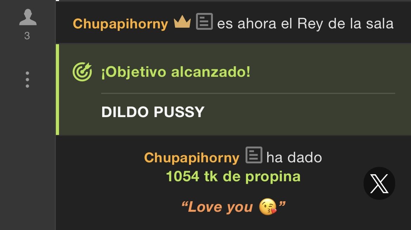Open the vertical three-dot options menu
Viewport: 411px width, 230px height.
point(27,80)
